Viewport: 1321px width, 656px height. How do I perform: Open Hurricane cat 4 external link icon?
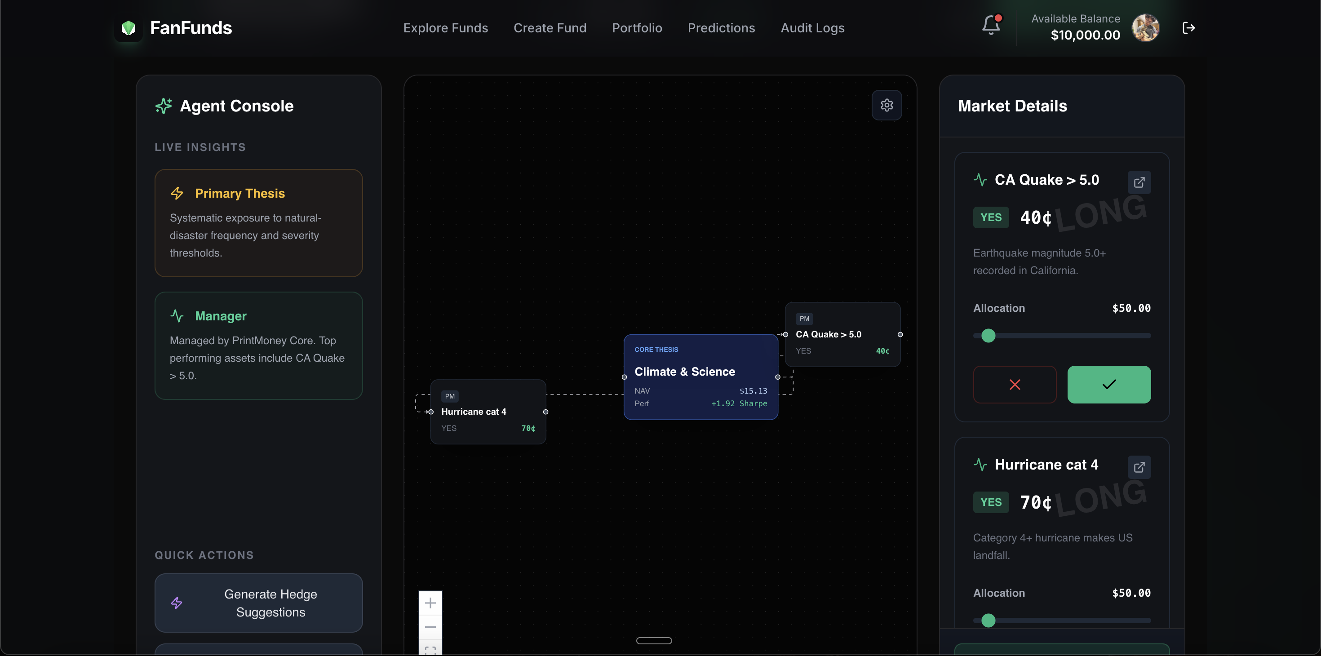pyautogui.click(x=1139, y=467)
